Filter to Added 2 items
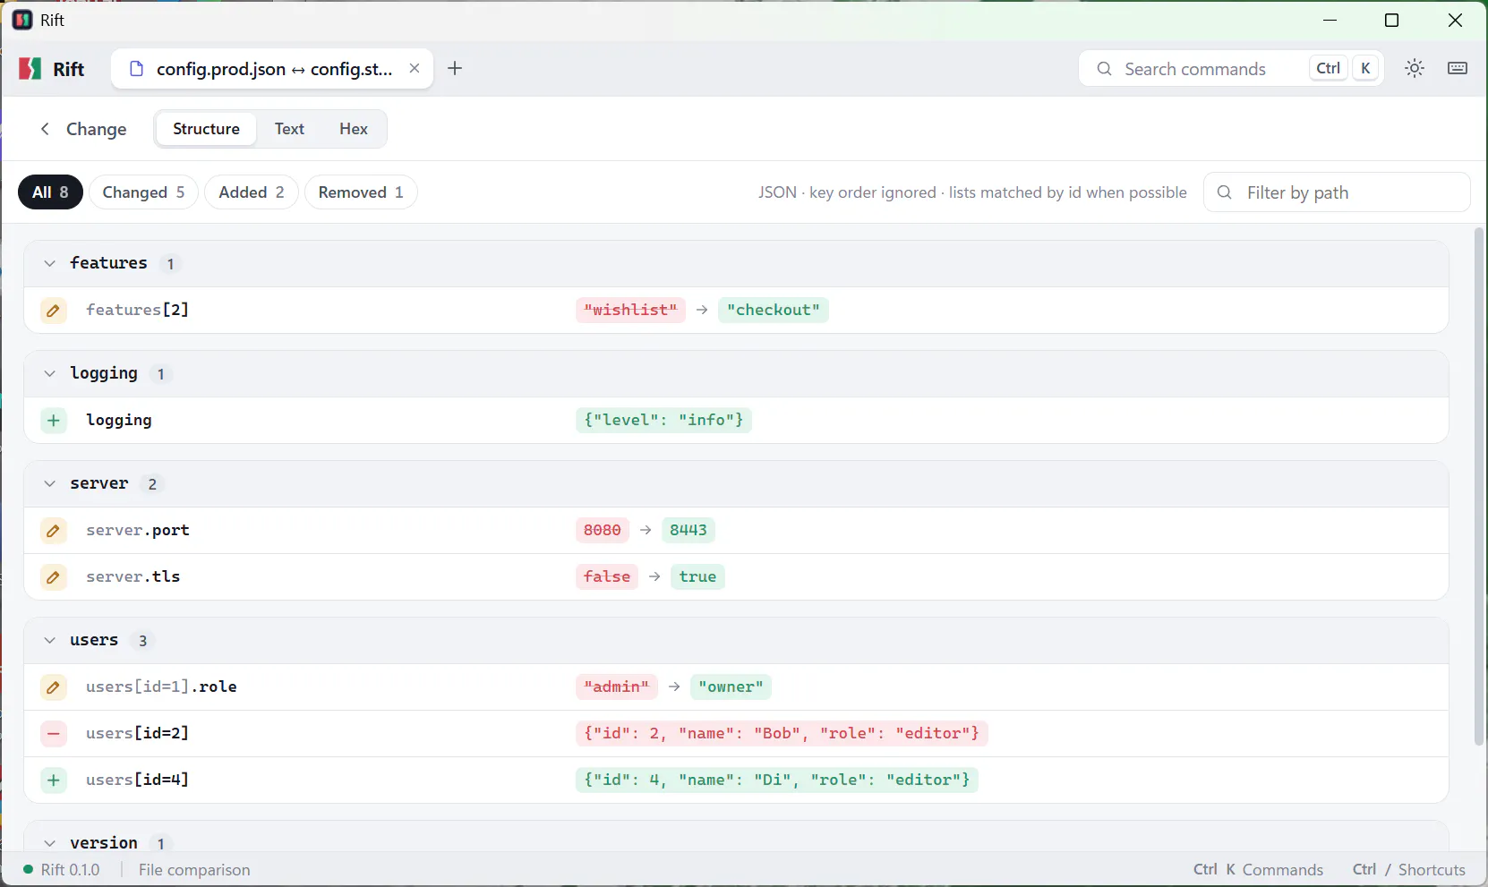Image resolution: width=1488 pixels, height=887 pixels. [x=252, y=192]
